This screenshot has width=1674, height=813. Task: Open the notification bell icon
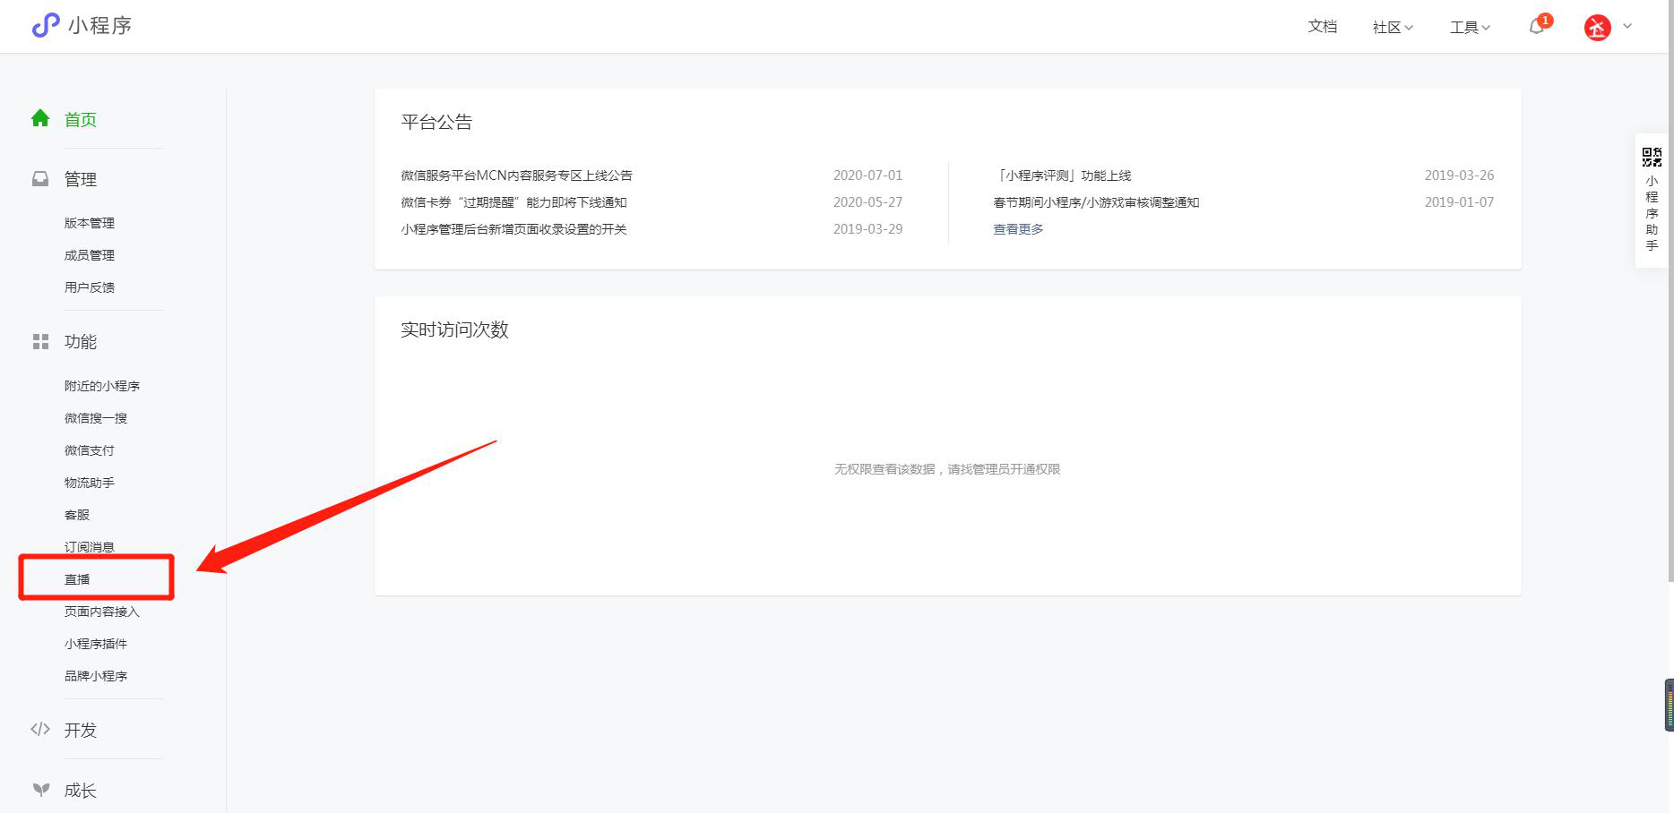tap(1537, 26)
